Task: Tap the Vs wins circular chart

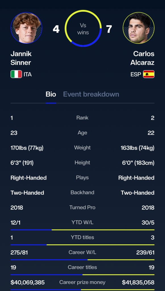Action: pos(83,28)
